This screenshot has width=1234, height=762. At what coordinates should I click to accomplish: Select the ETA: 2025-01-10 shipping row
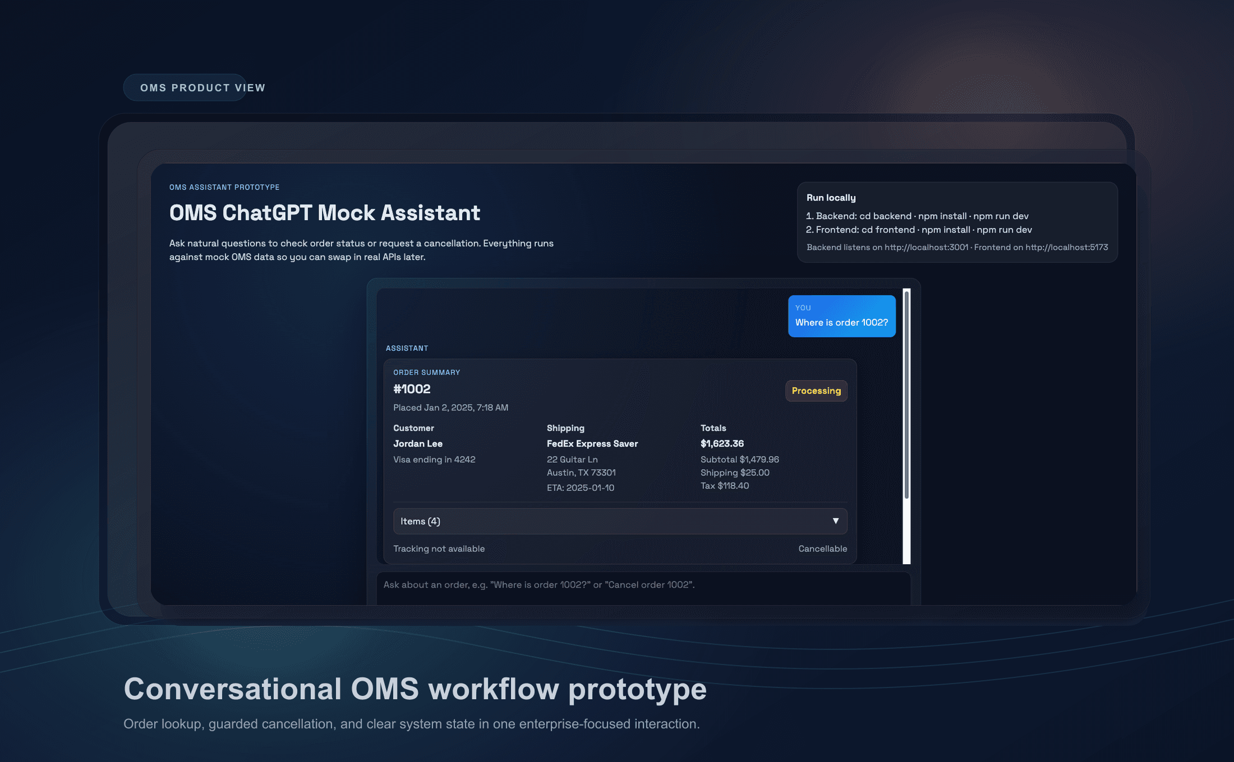pyautogui.click(x=581, y=487)
